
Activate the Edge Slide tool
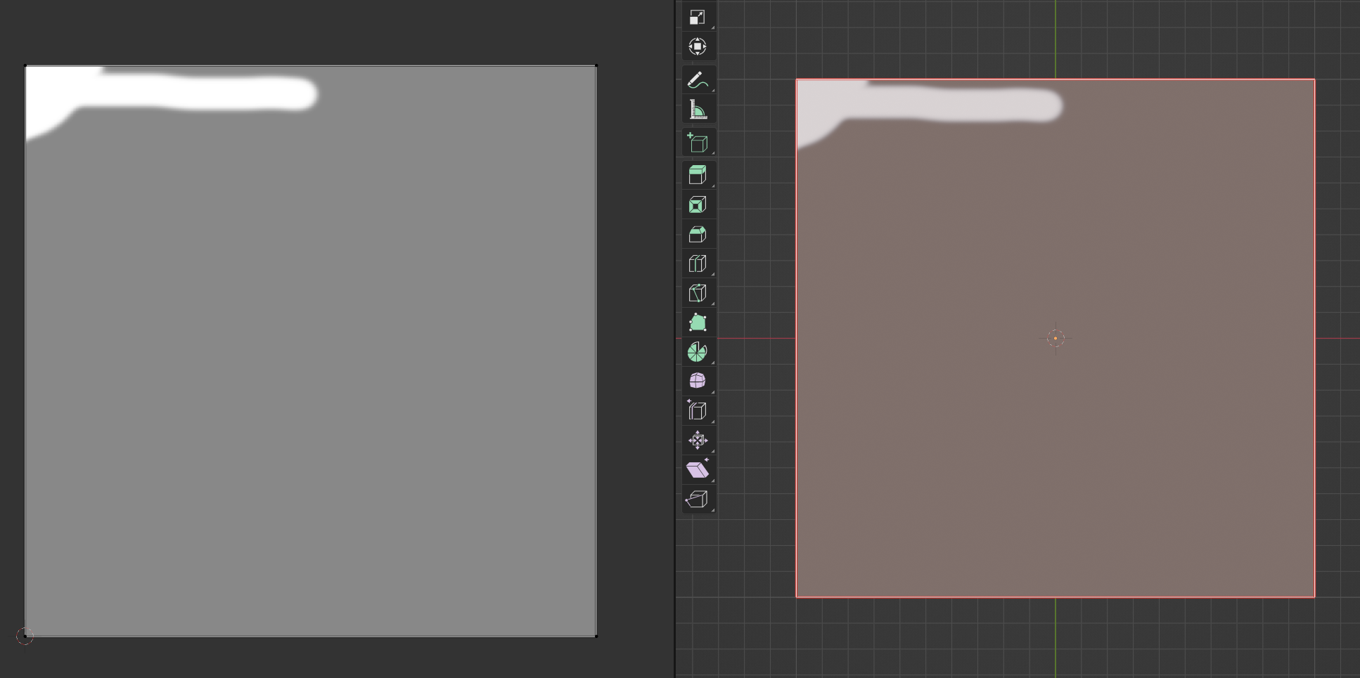(698, 410)
